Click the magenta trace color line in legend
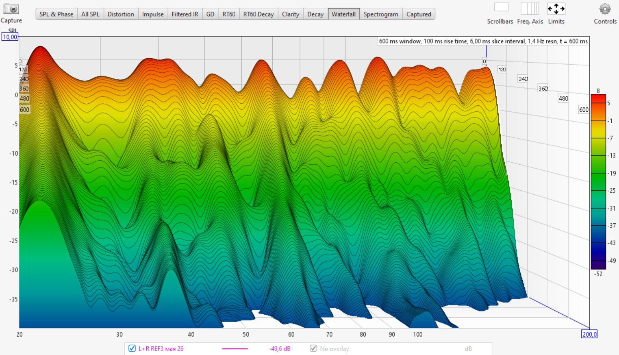This screenshot has width=619, height=355. pyautogui.click(x=235, y=349)
